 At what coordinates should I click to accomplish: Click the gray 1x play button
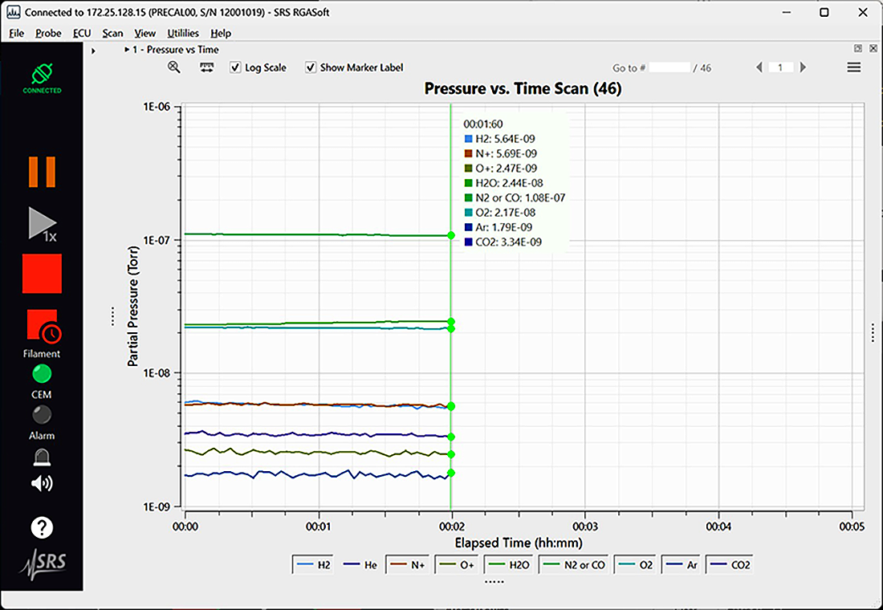pos(43,224)
